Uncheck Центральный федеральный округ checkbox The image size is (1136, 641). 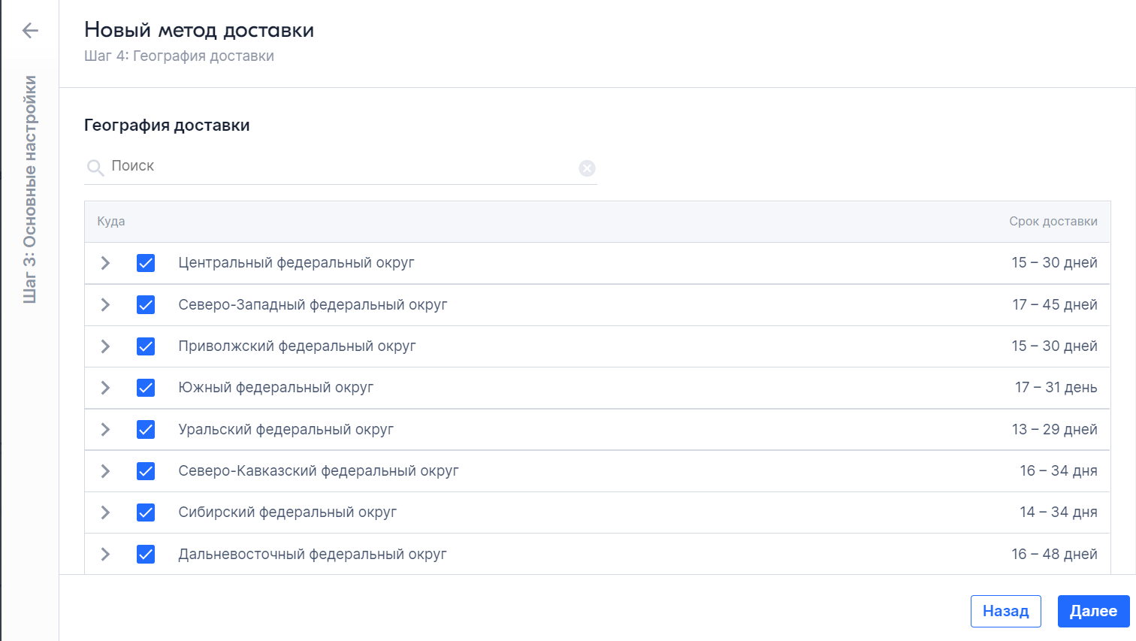coord(146,263)
